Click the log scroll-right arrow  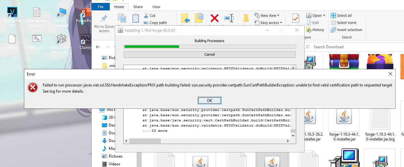[288, 141]
